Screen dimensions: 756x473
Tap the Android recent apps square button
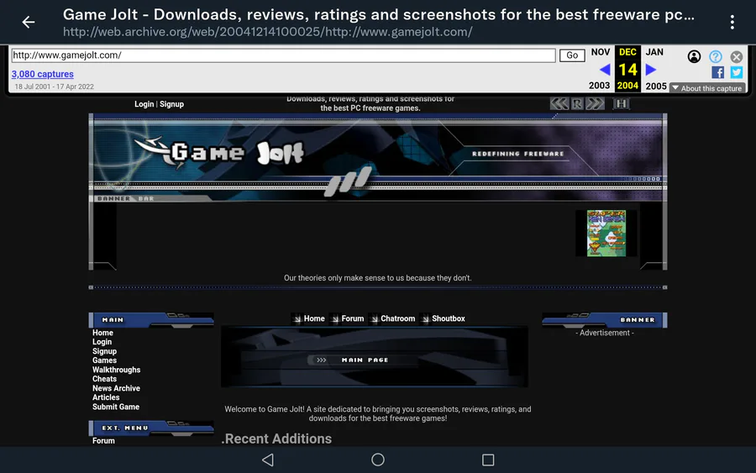[x=488, y=460]
